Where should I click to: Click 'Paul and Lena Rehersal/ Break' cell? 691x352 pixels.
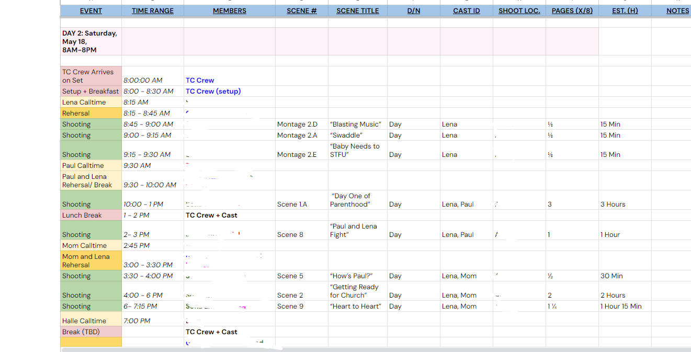tap(91, 180)
